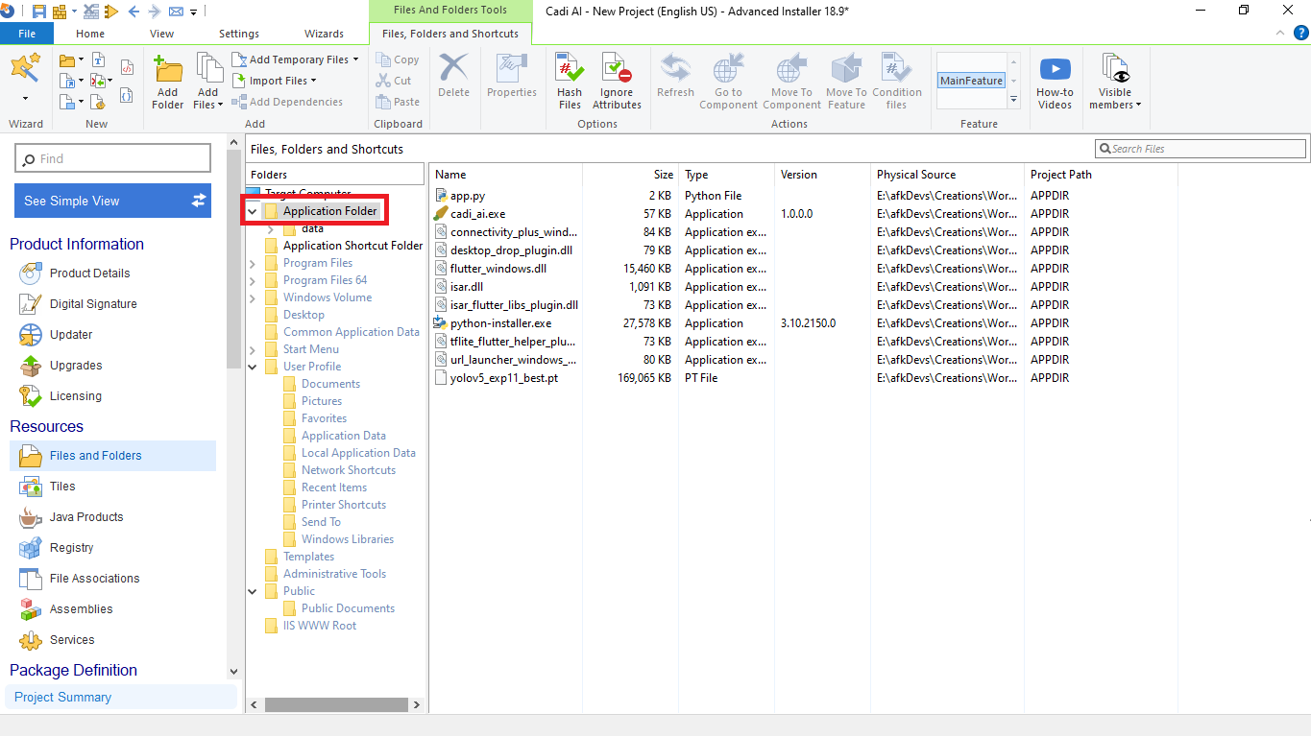Open the Registry page in sidebar
The image size is (1311, 737).
pos(71,548)
